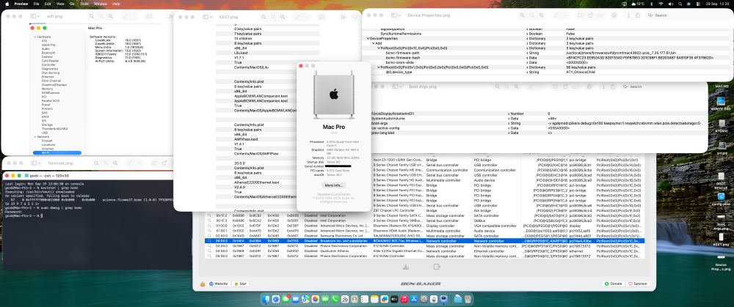
Task: Open Finder from the Dock
Action: pyautogui.click(x=266, y=299)
